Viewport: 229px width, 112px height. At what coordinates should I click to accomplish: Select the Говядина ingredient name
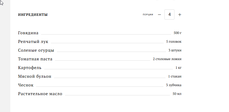(x=28, y=33)
